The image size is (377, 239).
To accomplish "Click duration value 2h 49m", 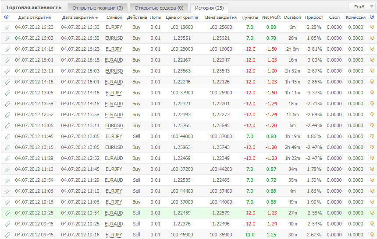I will (x=292, y=147).
